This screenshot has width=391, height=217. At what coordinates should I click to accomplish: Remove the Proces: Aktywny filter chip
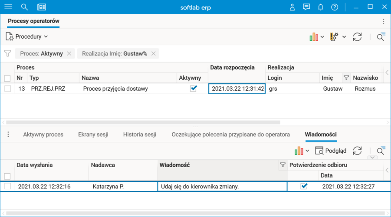tap(69, 53)
